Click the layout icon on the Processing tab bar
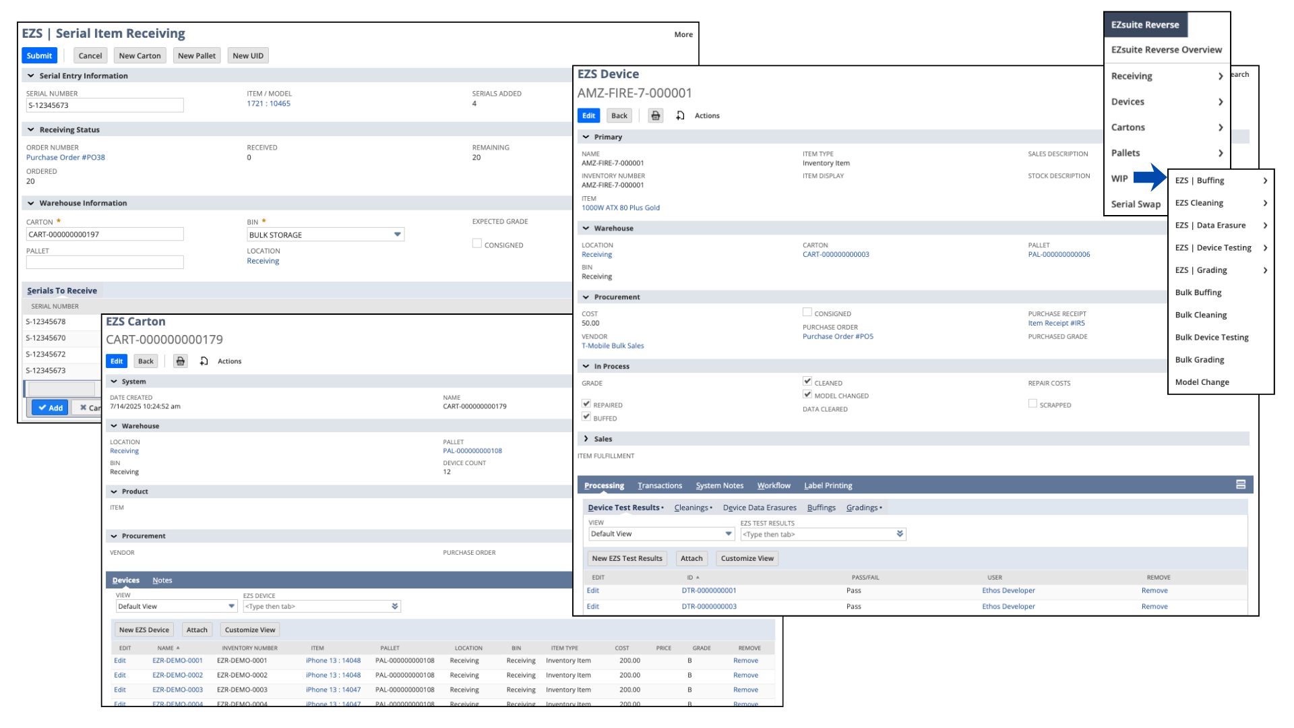The height and width of the screenshot is (728, 1294). coord(1240,485)
